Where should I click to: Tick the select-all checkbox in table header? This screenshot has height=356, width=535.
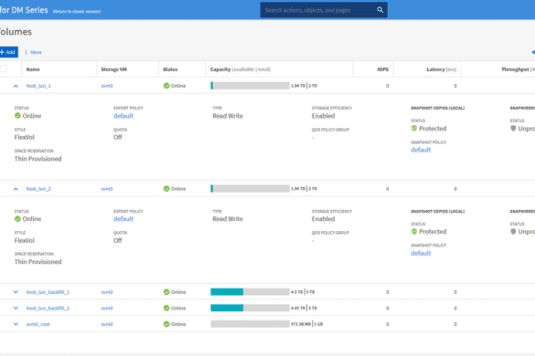pyautogui.click(x=4, y=68)
